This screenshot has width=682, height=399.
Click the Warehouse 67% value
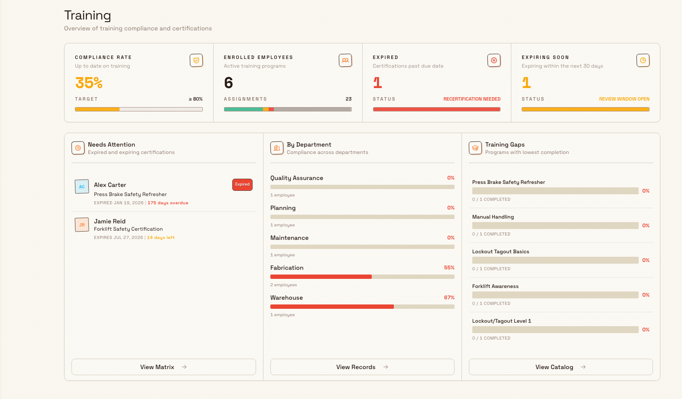click(x=449, y=298)
